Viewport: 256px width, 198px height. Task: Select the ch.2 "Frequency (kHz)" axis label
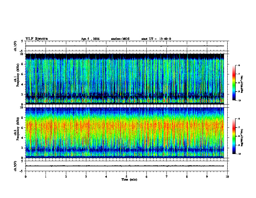point(18,129)
